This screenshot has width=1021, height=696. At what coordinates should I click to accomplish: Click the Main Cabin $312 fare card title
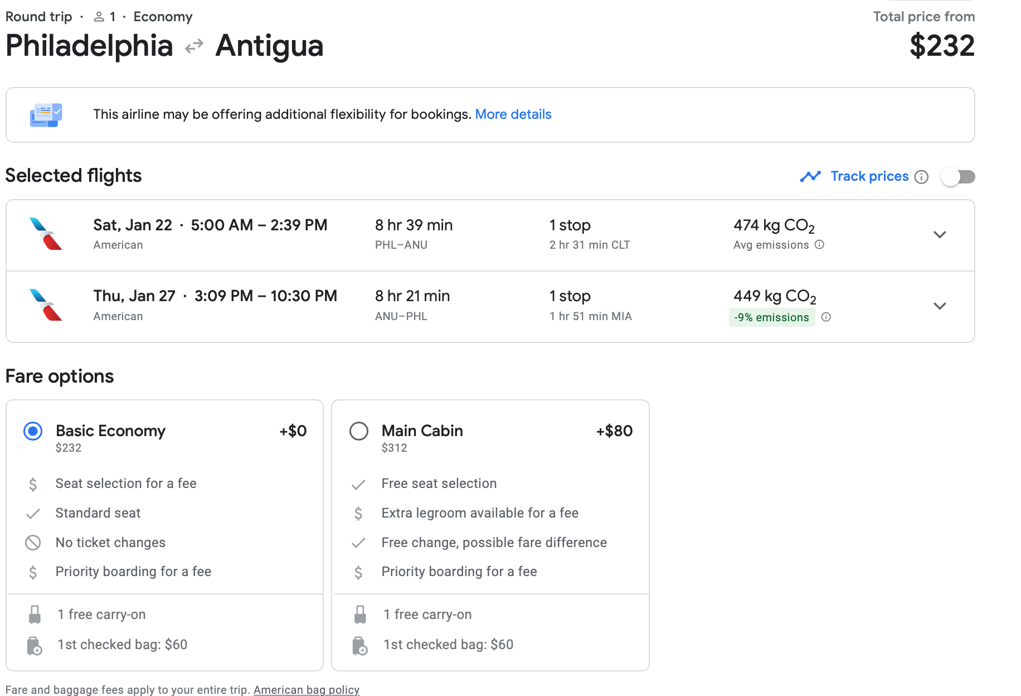coord(422,431)
